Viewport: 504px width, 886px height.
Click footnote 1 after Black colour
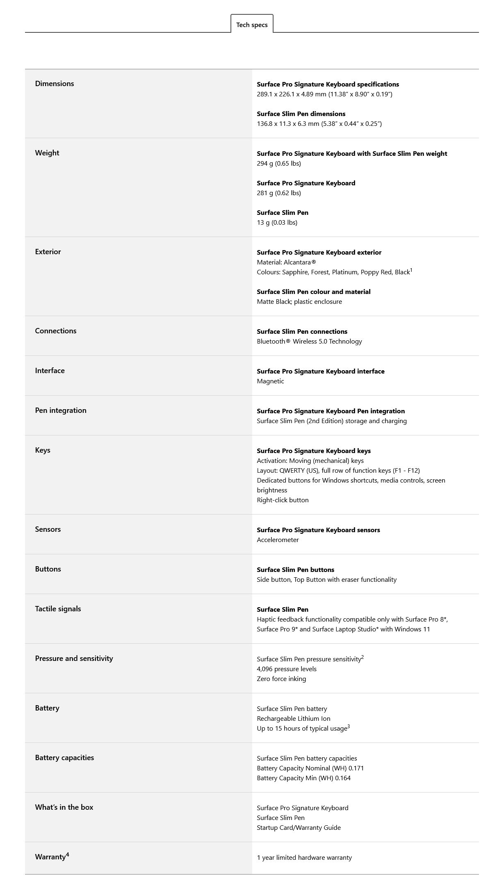click(x=411, y=270)
